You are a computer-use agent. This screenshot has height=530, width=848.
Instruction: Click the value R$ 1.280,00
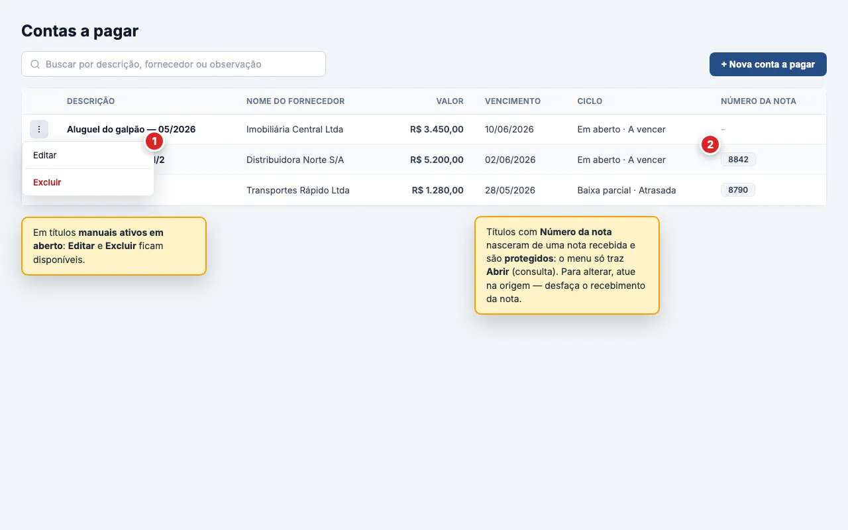pyautogui.click(x=438, y=190)
